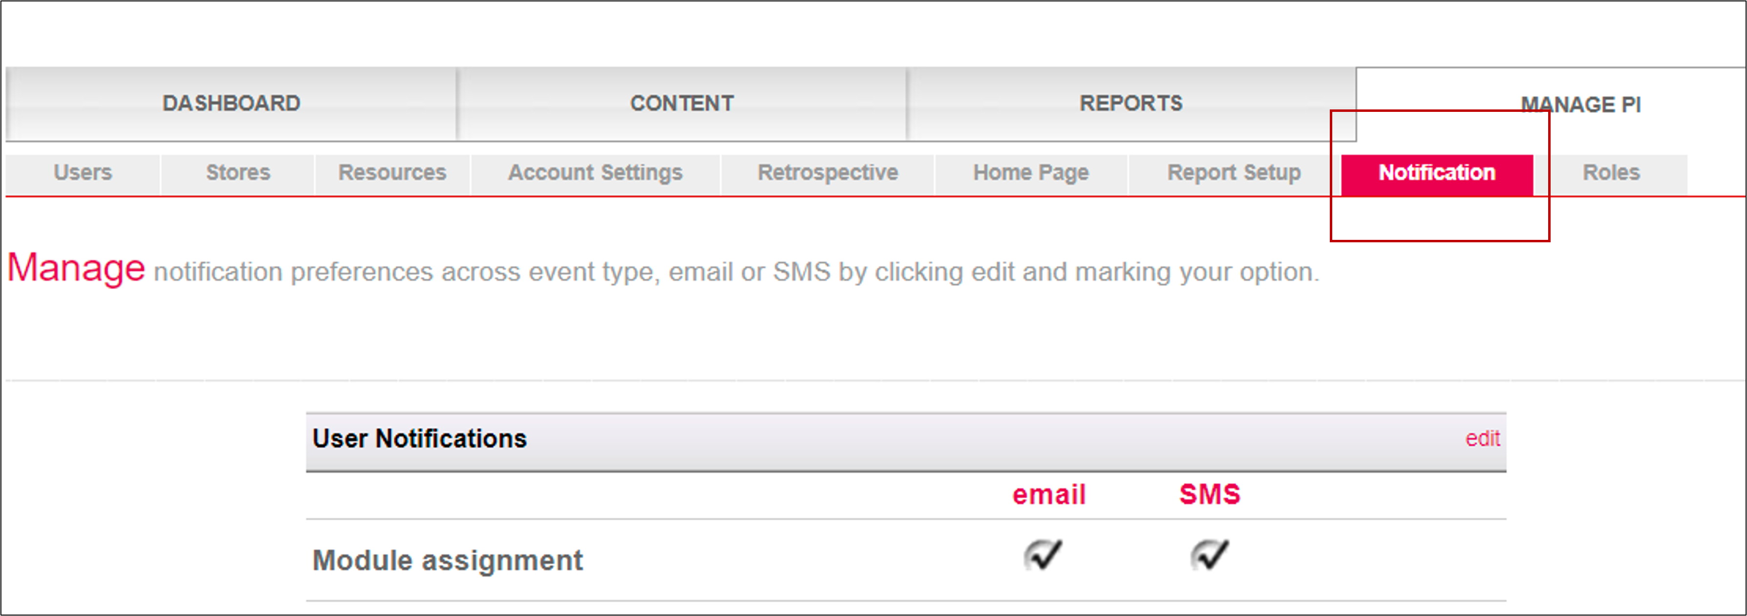Click the edit link in User Notifications
This screenshot has width=1747, height=616.
pos(1482,439)
